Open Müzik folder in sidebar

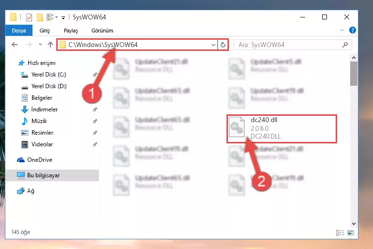pos(39,121)
